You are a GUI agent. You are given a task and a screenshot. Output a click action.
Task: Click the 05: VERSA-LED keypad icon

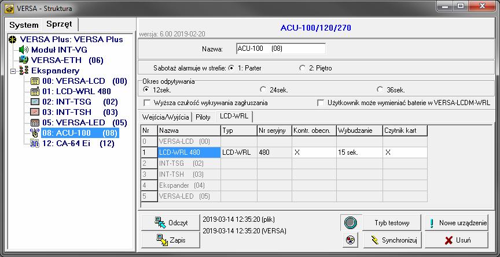[x=35, y=123]
